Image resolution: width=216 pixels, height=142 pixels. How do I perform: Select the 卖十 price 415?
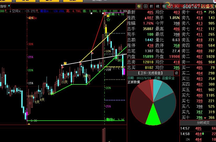[199, 12]
